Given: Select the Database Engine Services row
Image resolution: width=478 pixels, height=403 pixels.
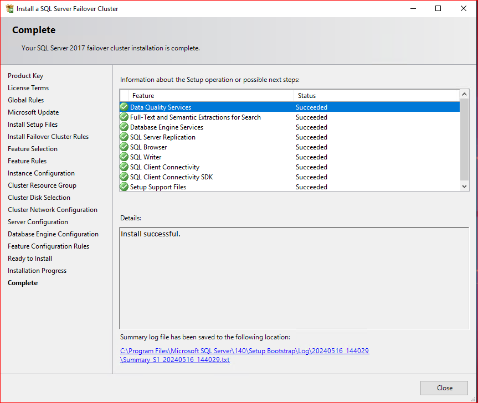Looking at the screenshot, I should pyautogui.click(x=290, y=127).
